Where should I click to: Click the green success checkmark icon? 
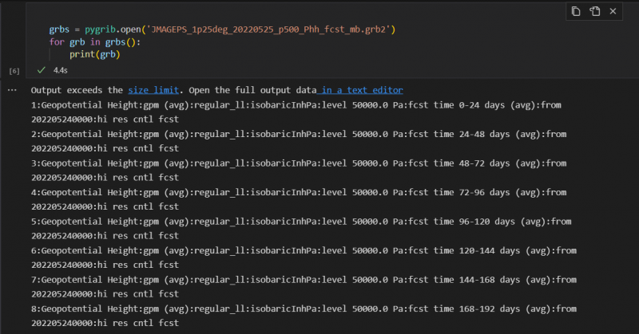42,70
